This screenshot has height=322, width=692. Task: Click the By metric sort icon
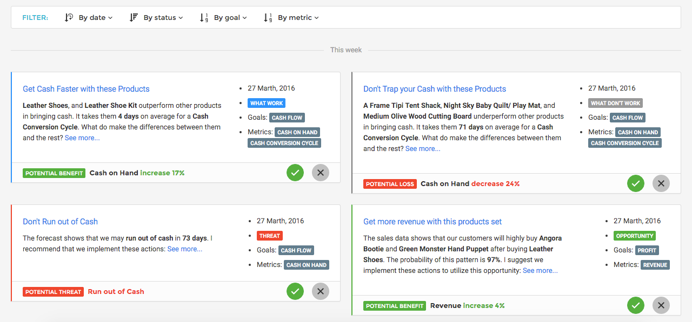[x=268, y=17]
